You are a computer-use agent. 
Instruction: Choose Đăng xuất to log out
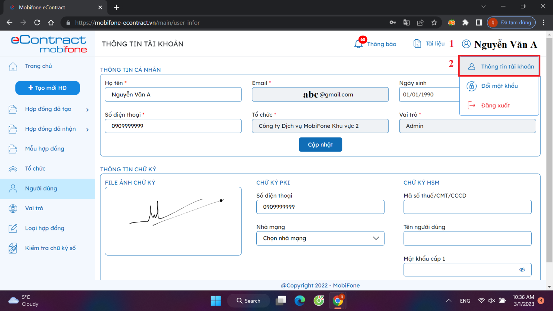coord(495,105)
